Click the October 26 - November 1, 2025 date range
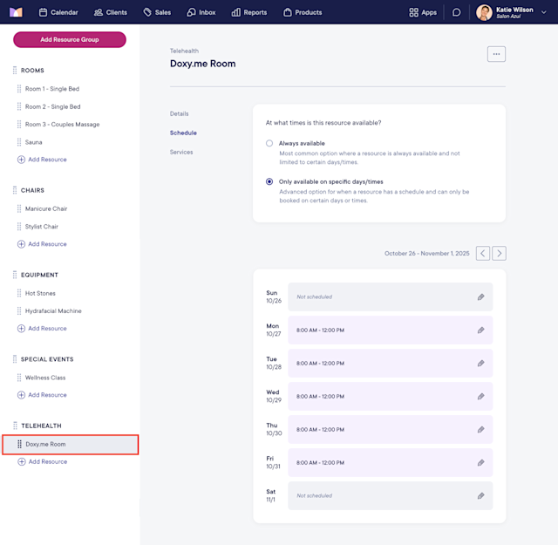 426,254
